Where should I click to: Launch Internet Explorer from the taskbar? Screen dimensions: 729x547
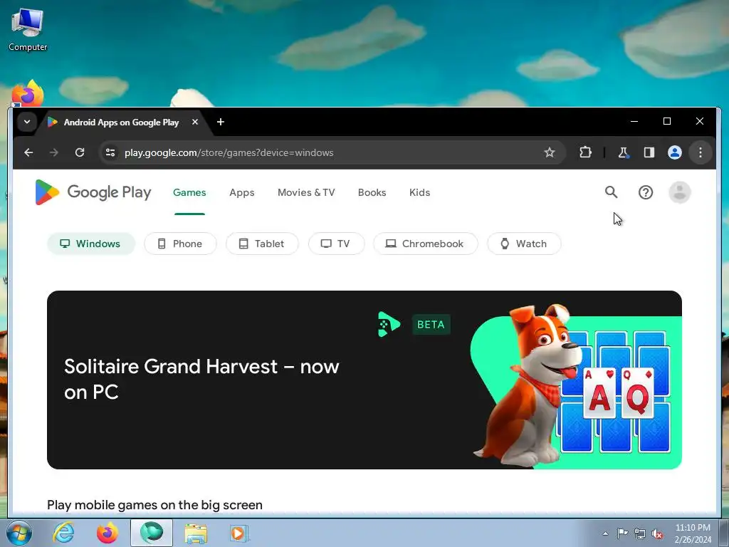click(63, 533)
